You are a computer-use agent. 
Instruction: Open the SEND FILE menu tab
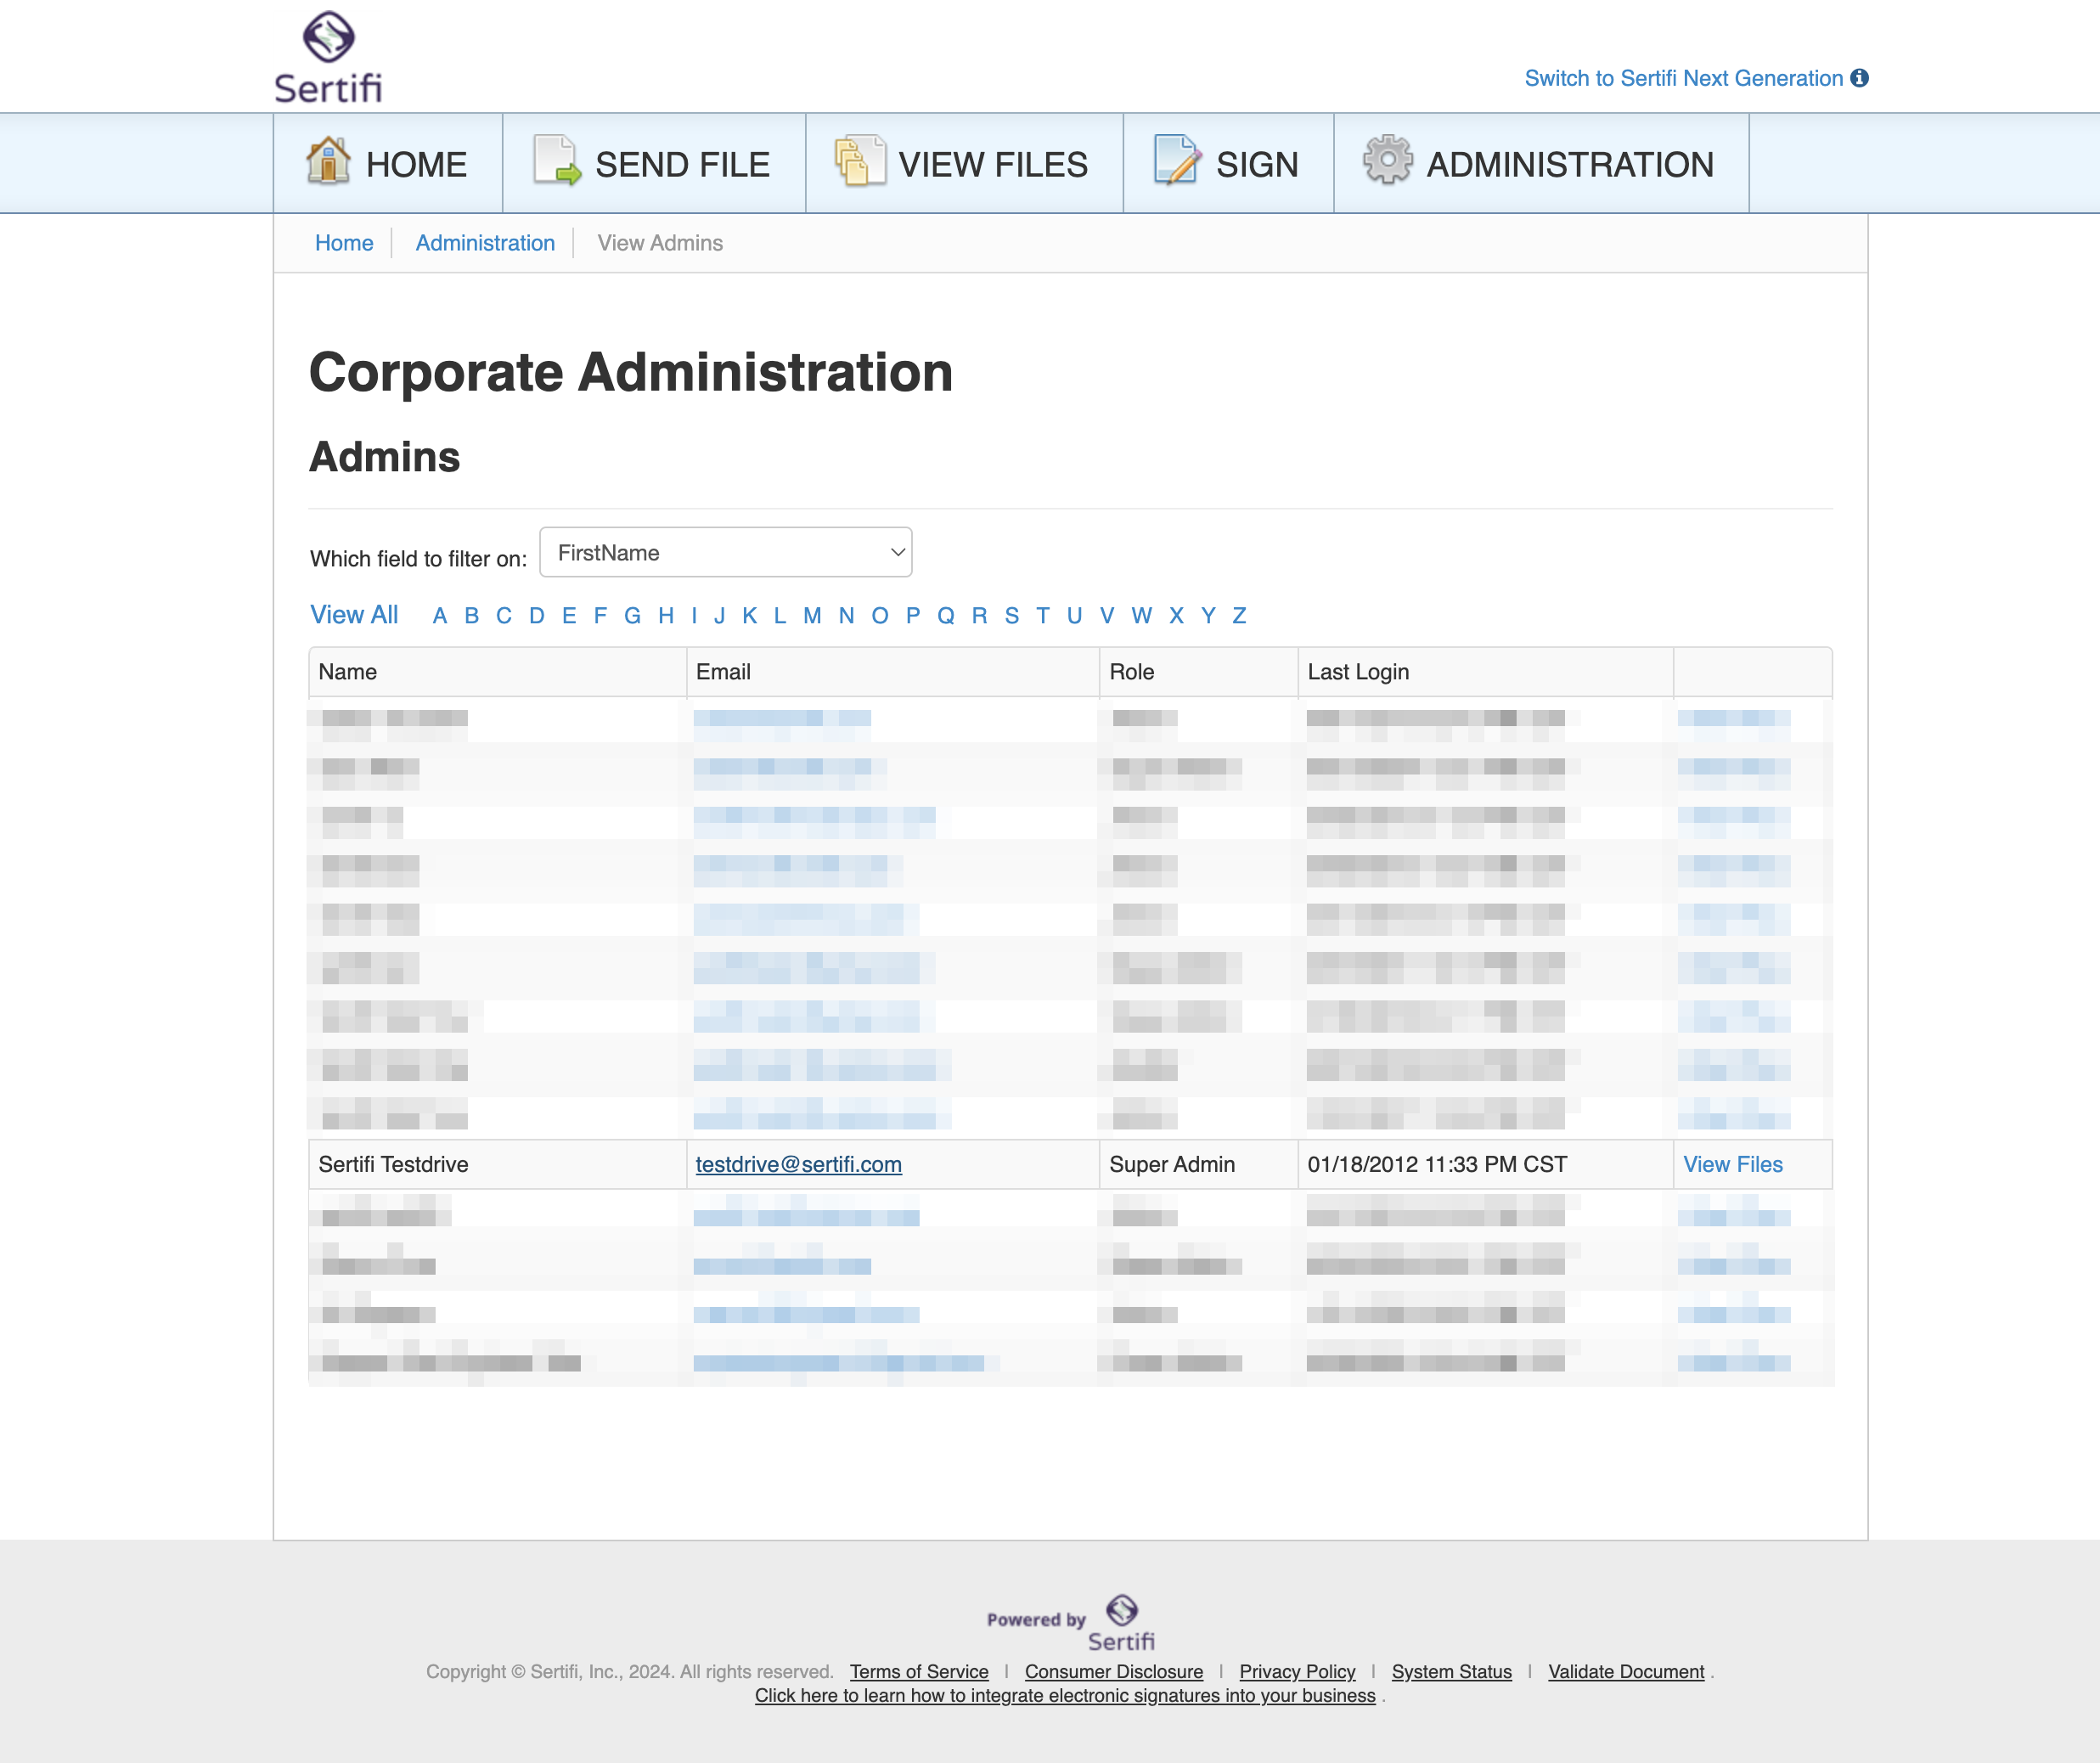point(654,163)
